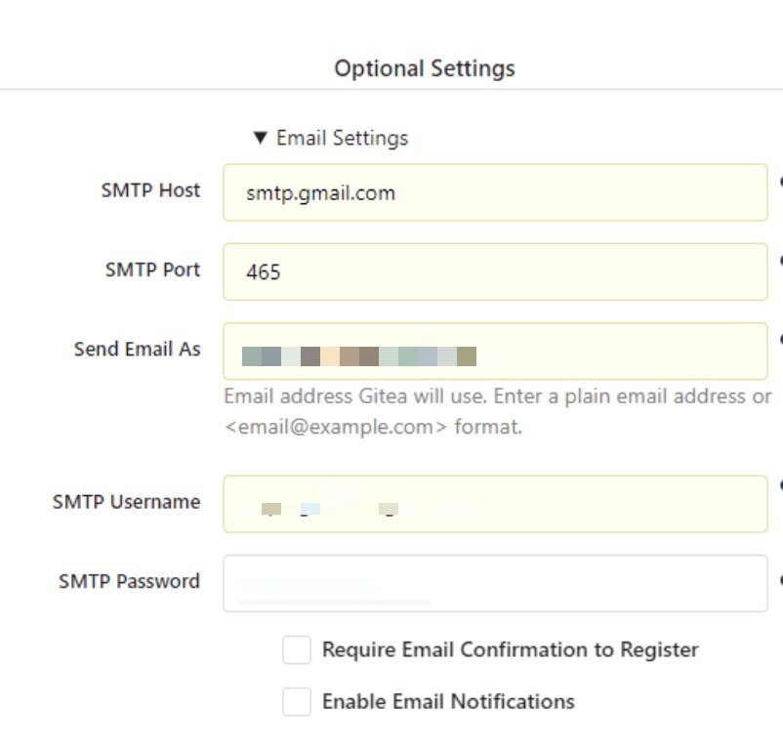The image size is (783, 750).
Task: Select the Send Email As input field
Action: click(495, 352)
